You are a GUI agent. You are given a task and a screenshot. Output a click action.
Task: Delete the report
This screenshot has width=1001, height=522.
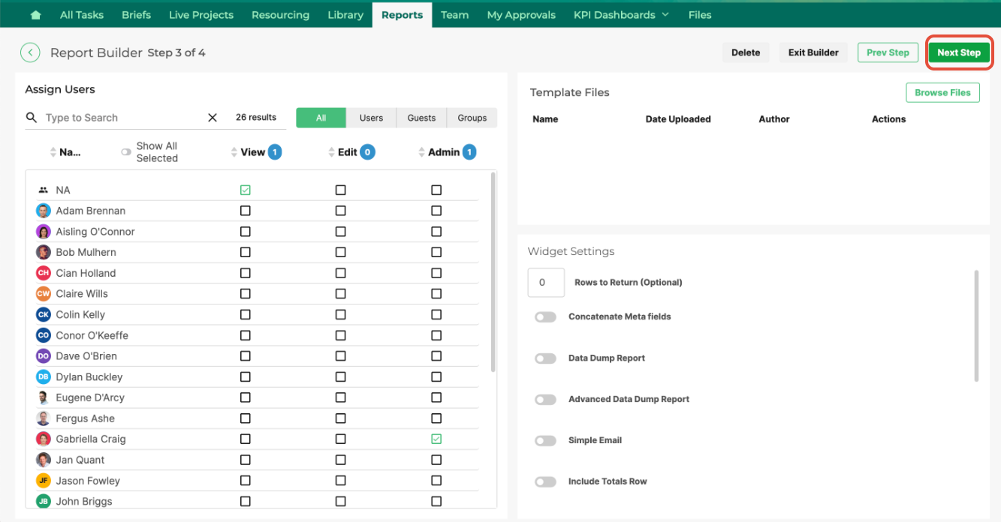pyautogui.click(x=746, y=52)
